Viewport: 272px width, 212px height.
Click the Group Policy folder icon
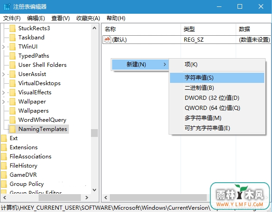pyautogui.click(x=4, y=184)
